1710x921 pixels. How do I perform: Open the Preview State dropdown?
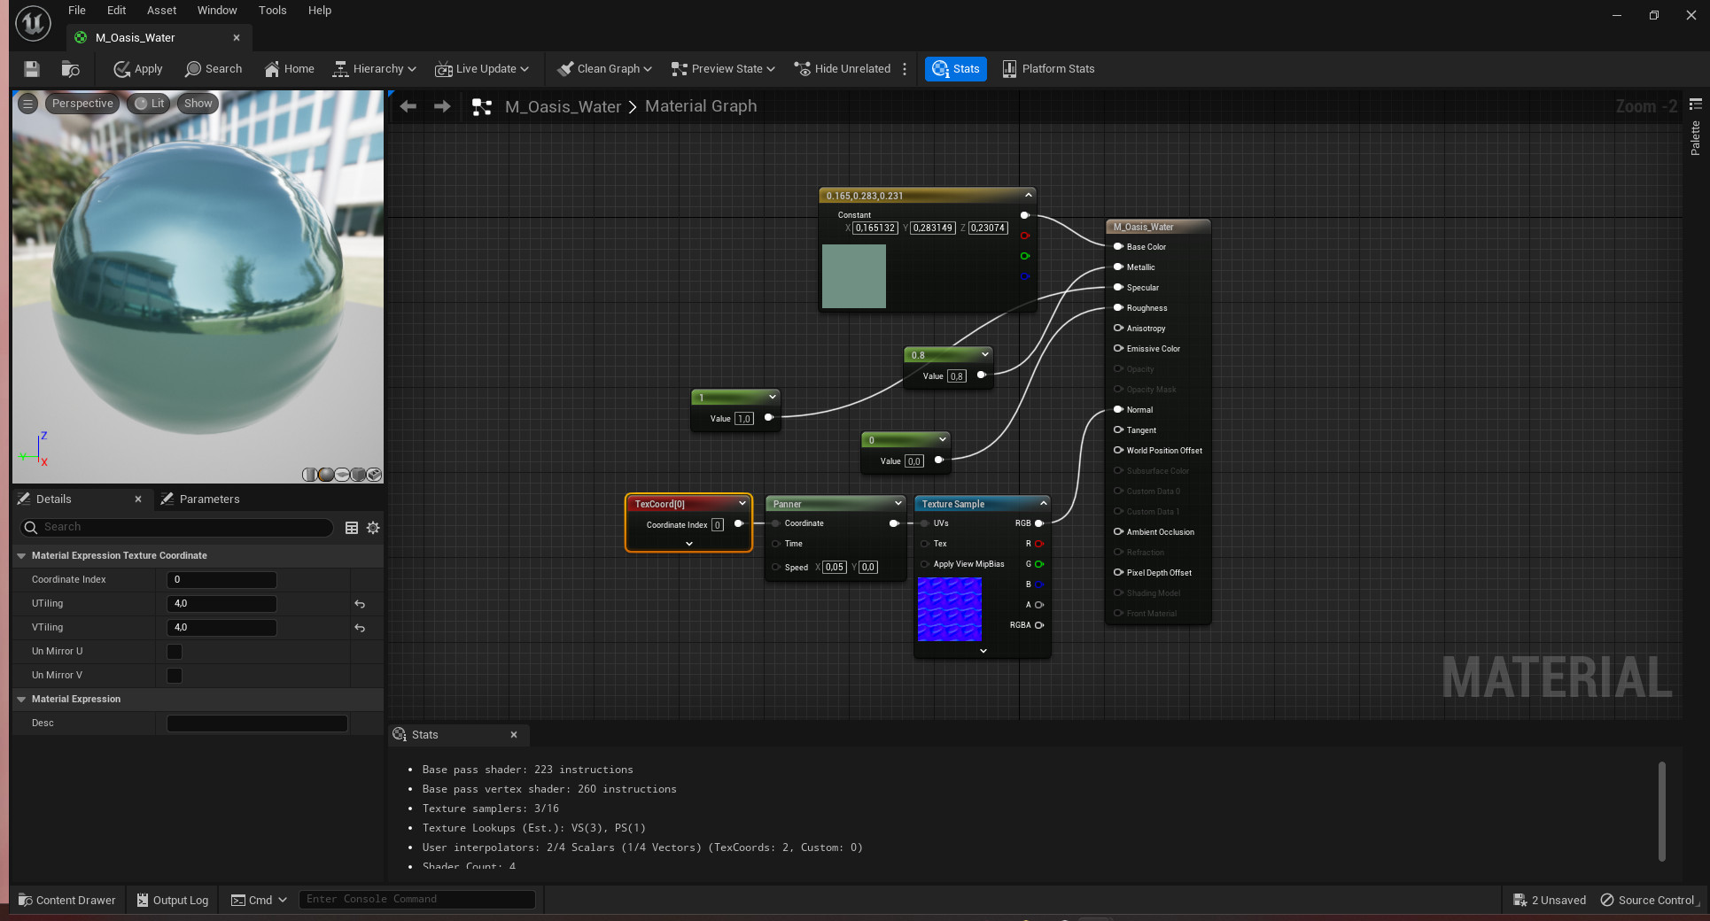click(723, 69)
